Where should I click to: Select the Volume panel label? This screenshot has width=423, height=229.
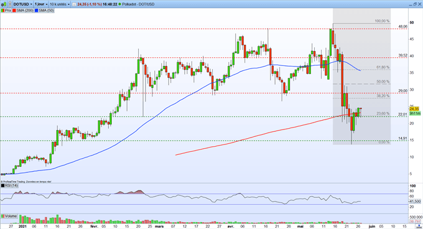(11, 216)
